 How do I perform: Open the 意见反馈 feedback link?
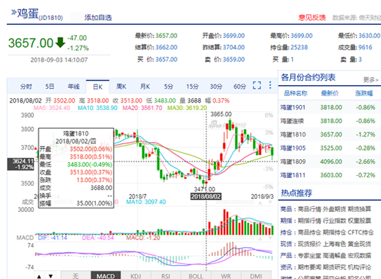click(x=312, y=17)
